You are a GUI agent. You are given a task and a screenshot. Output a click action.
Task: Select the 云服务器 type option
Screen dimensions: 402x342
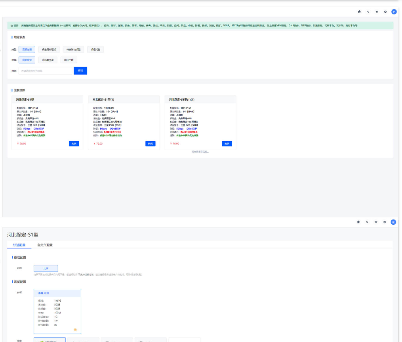click(27, 50)
